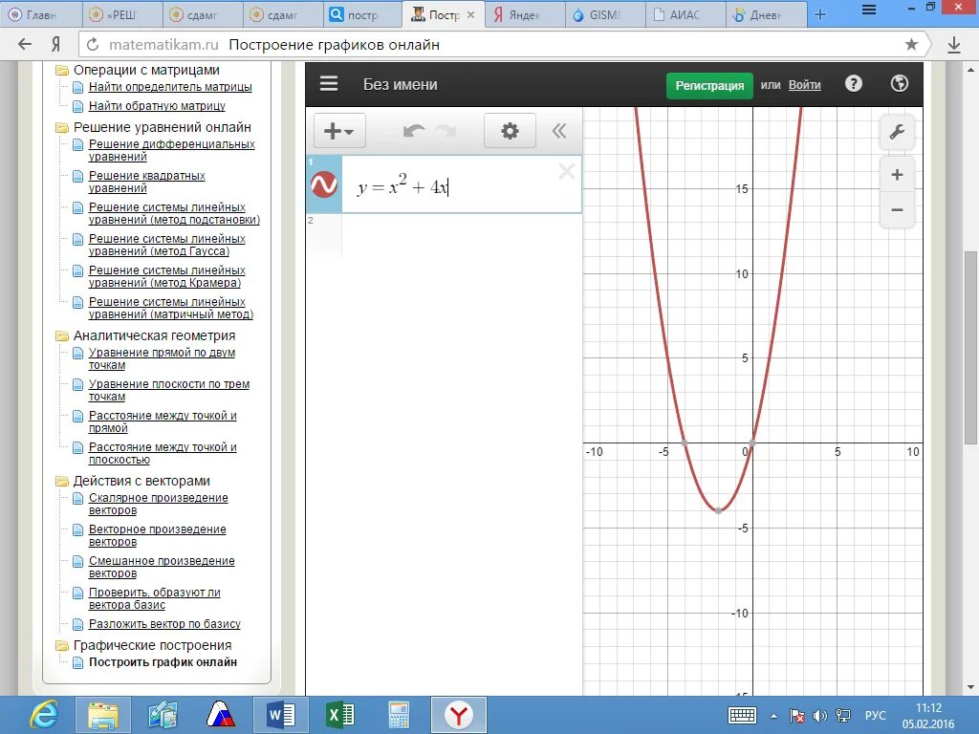Image resolution: width=979 pixels, height=734 pixels.
Task: Open browser downloads arrow
Action: (953, 44)
